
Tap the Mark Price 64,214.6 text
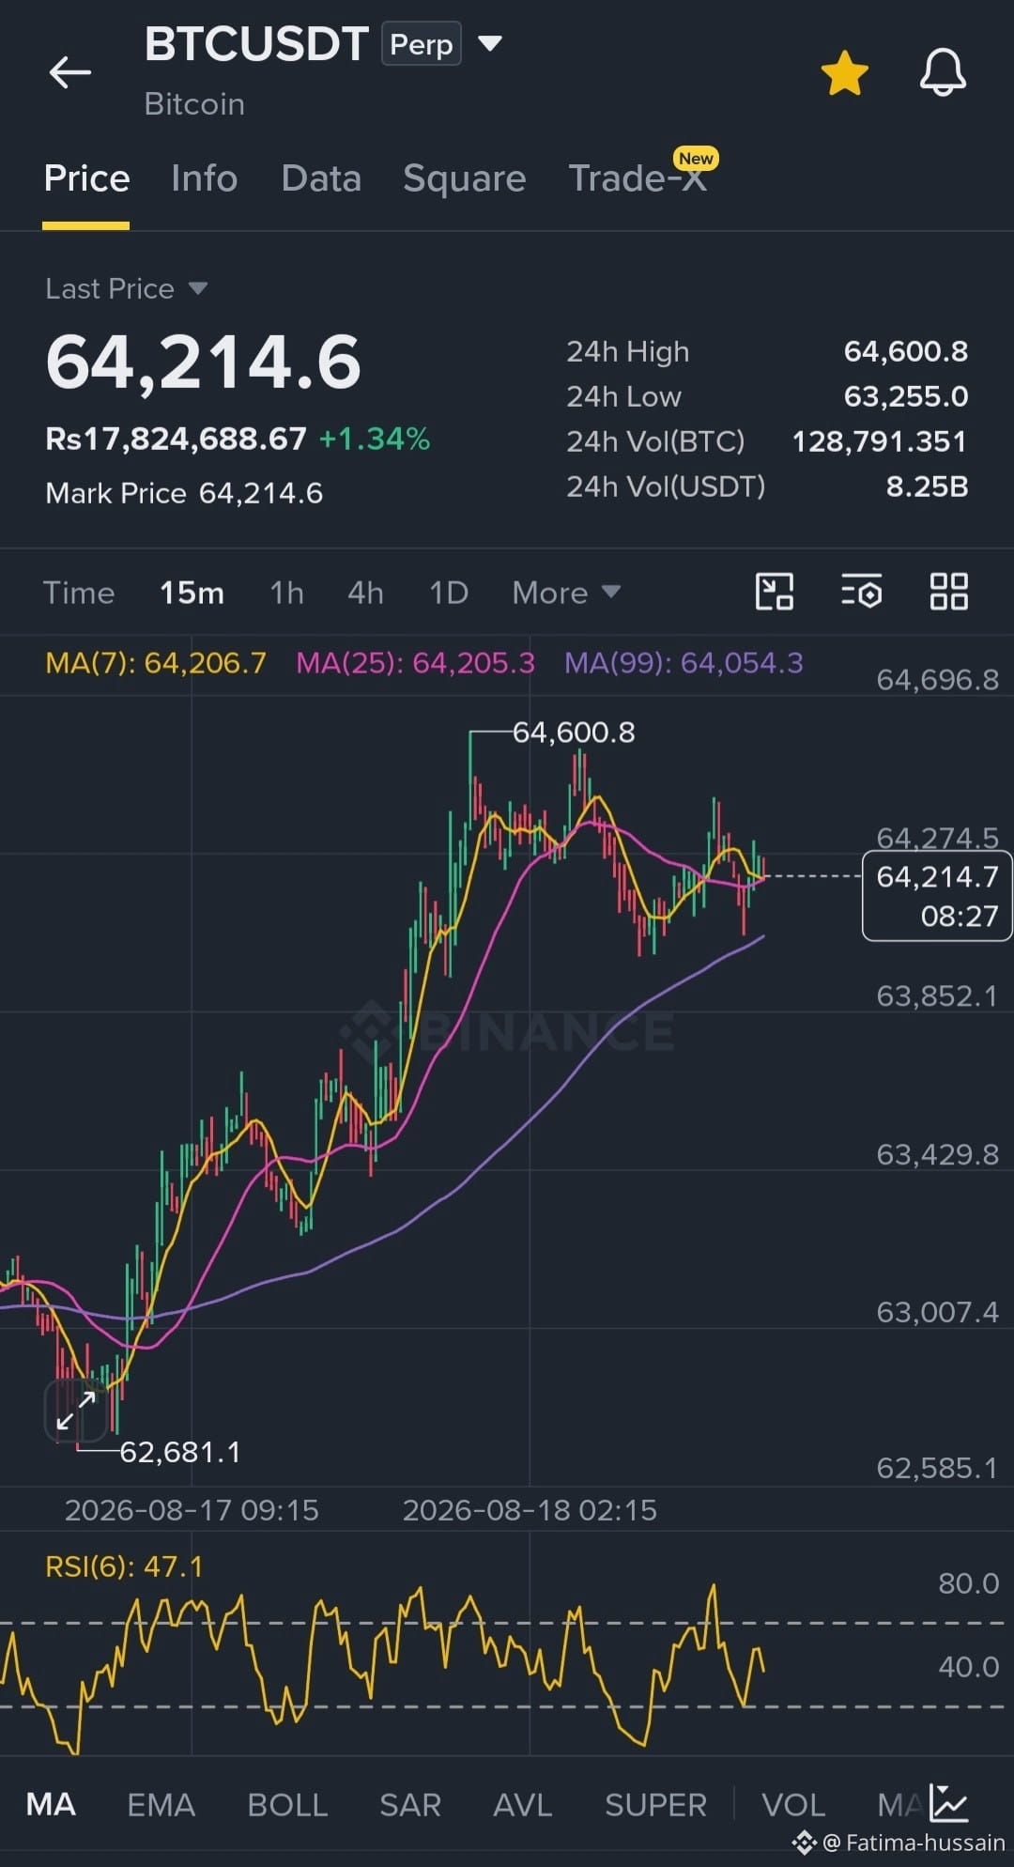[x=184, y=493]
